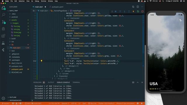Expand the ios folder
187x105 pixels.
point(10,41)
